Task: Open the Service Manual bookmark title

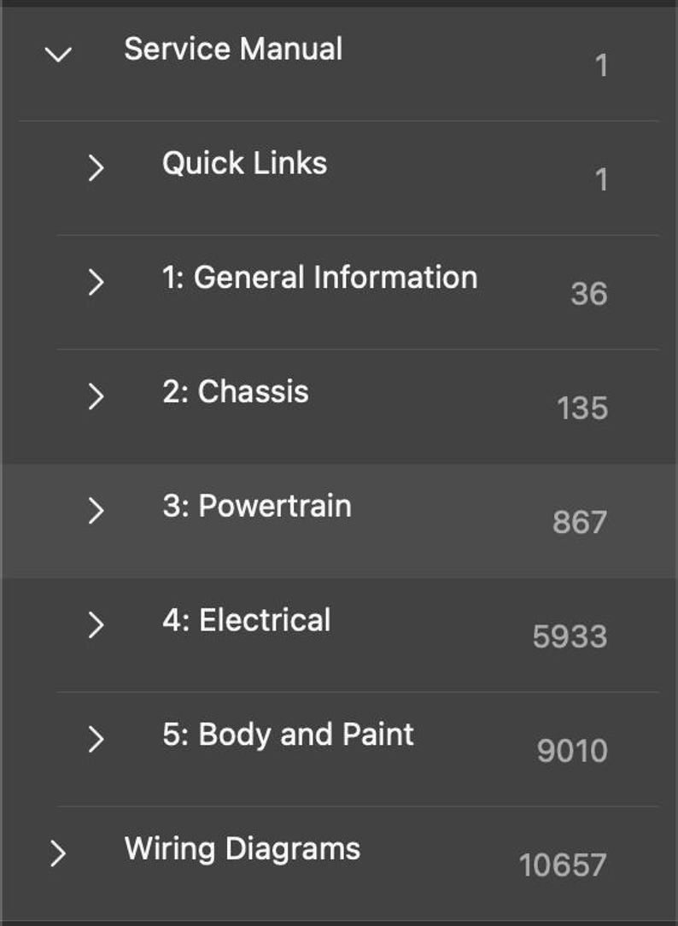Action: pos(233,49)
